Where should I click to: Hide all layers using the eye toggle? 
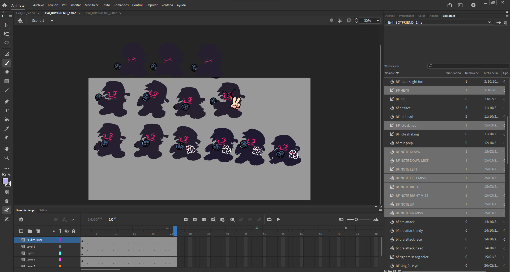(67, 231)
